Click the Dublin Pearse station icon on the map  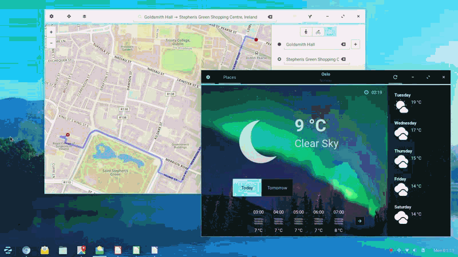click(256, 53)
